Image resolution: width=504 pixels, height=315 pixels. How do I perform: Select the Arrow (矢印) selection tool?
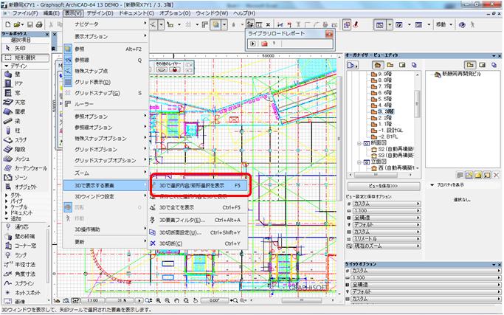click(21, 47)
